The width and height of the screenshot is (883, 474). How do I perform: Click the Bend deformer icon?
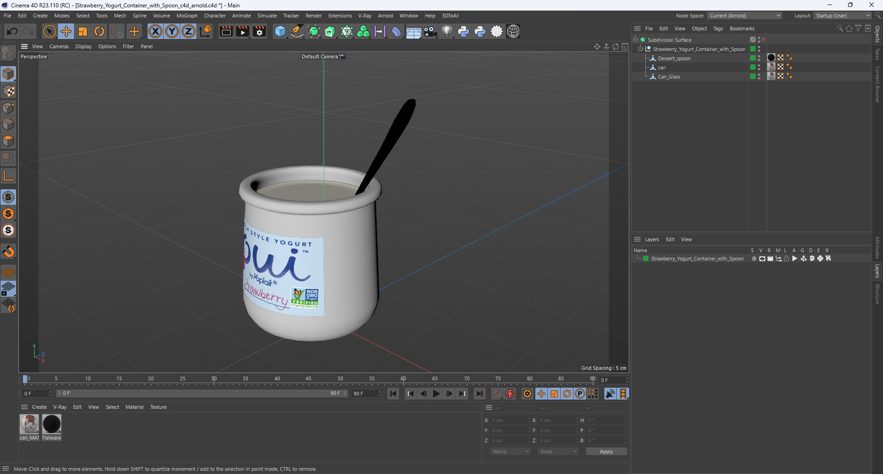[x=396, y=31]
